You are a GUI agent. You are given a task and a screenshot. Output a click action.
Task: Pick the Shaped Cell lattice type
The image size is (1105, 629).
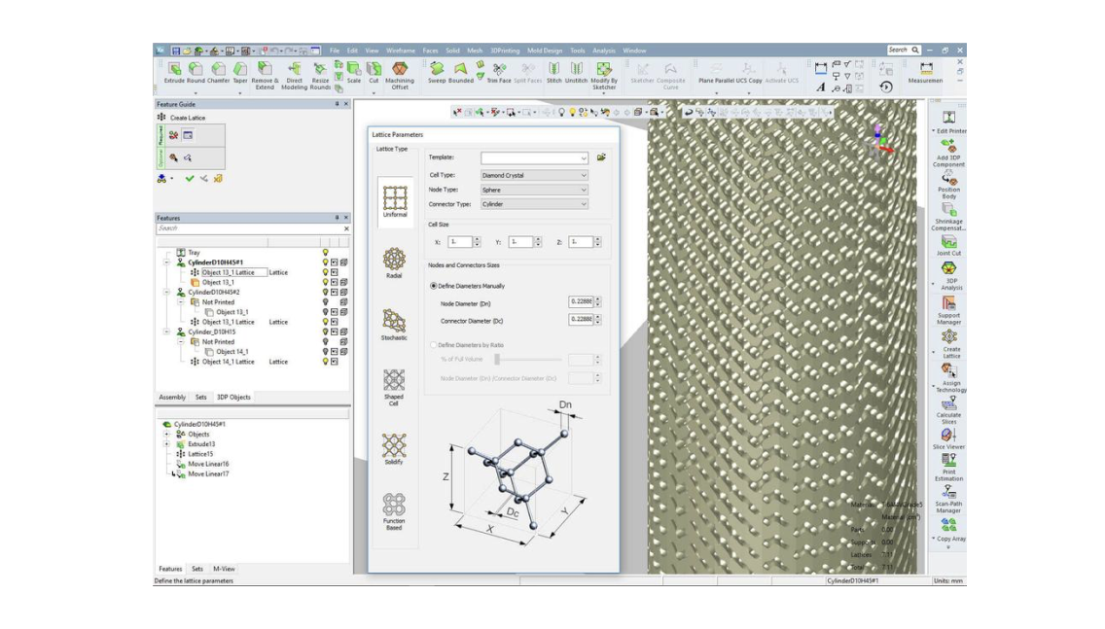(394, 387)
